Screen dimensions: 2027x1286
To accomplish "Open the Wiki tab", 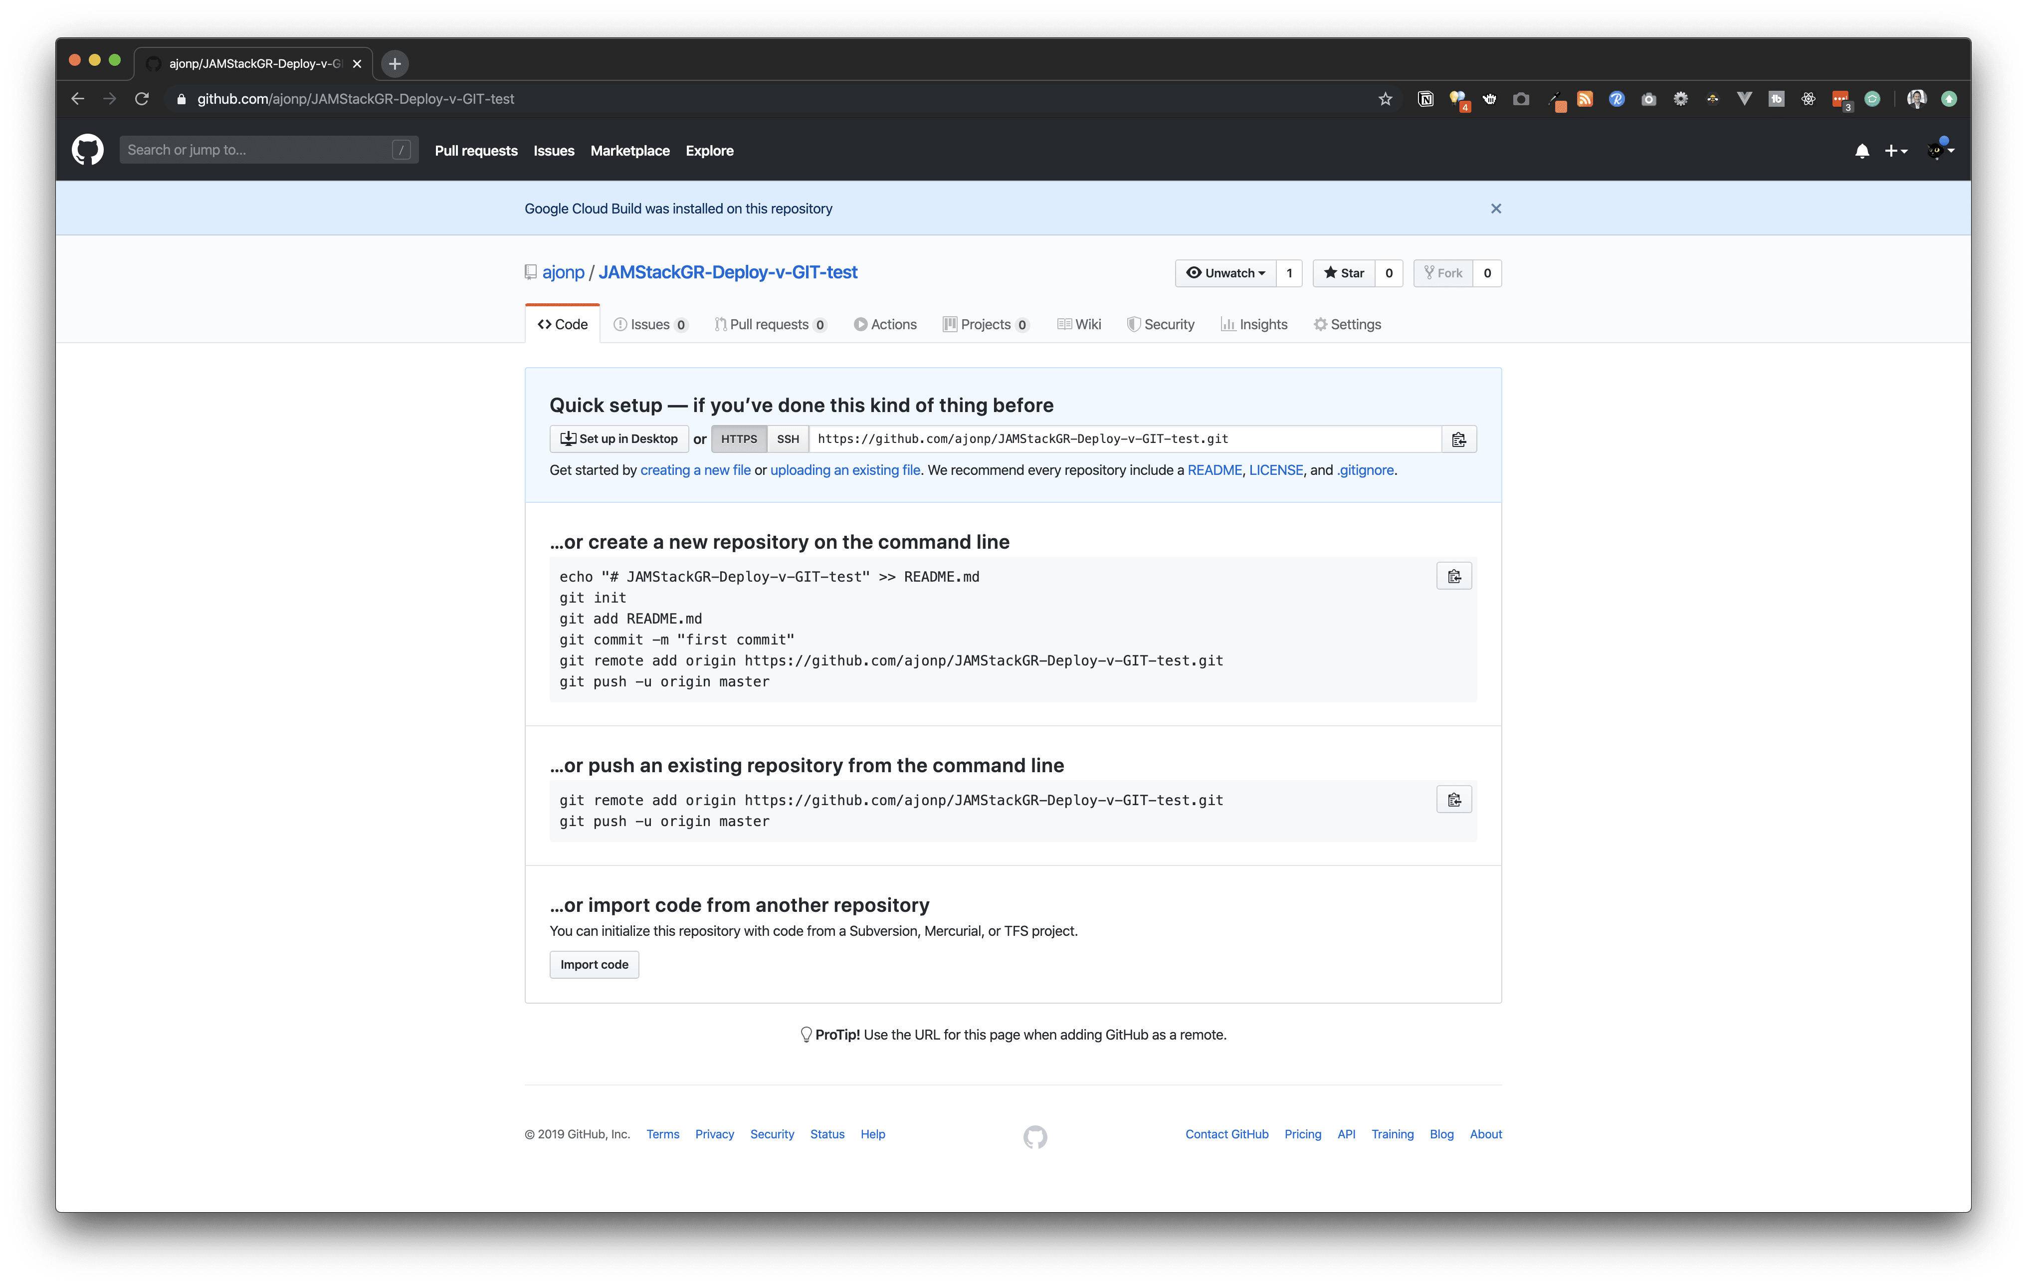I will (1079, 325).
